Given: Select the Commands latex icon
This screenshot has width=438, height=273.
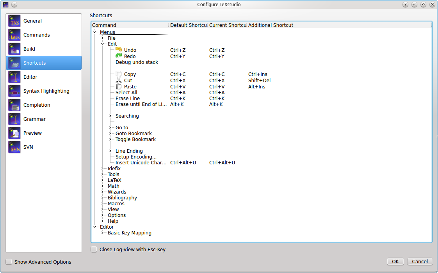Looking at the screenshot, I should tap(14, 35).
